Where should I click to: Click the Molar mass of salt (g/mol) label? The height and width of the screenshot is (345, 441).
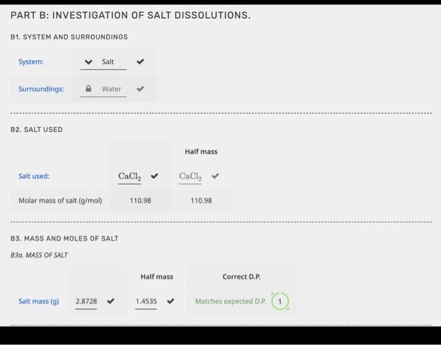[60, 201]
